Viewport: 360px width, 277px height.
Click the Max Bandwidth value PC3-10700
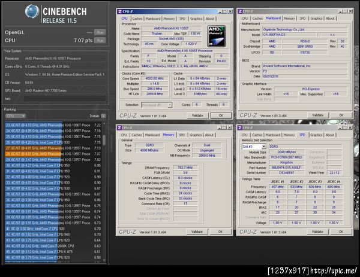pyautogui.click(x=287, y=157)
